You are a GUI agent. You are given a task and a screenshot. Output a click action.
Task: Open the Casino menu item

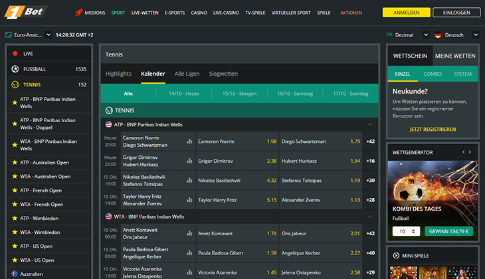[199, 13]
